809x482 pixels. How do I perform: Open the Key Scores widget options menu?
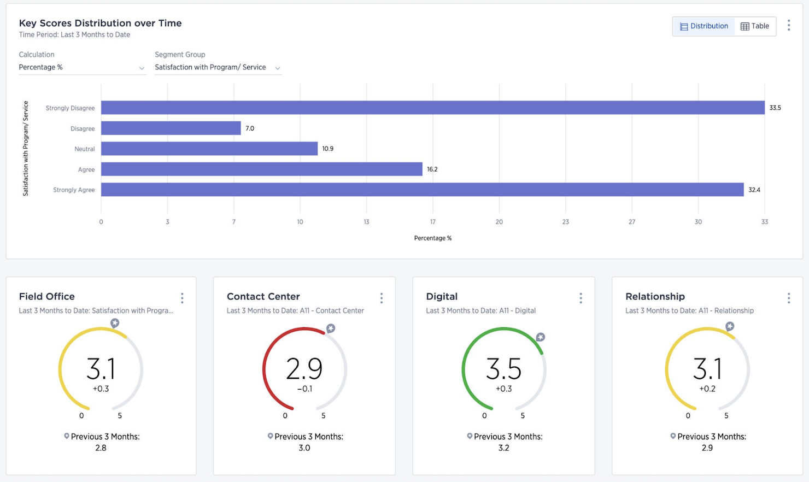(789, 25)
